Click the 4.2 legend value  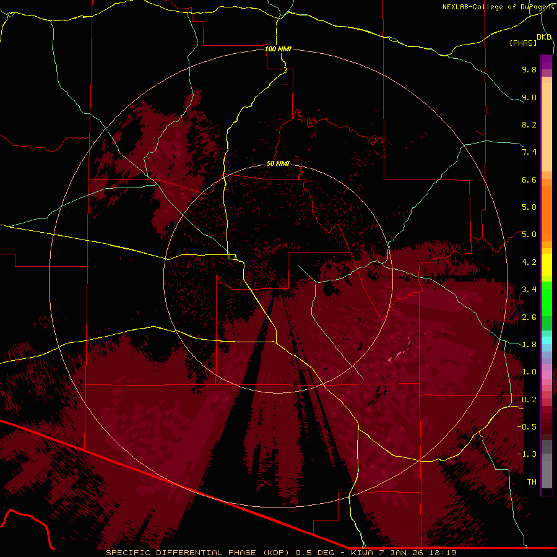529,262
